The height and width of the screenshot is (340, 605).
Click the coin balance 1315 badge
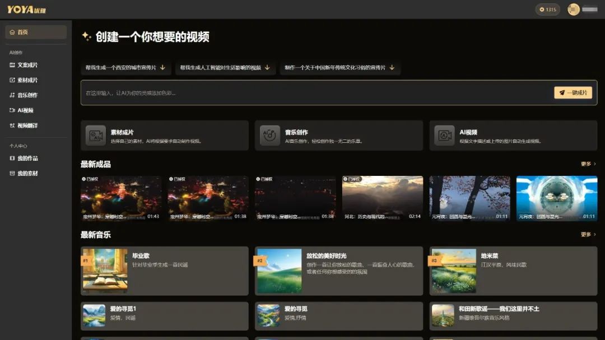click(x=547, y=10)
